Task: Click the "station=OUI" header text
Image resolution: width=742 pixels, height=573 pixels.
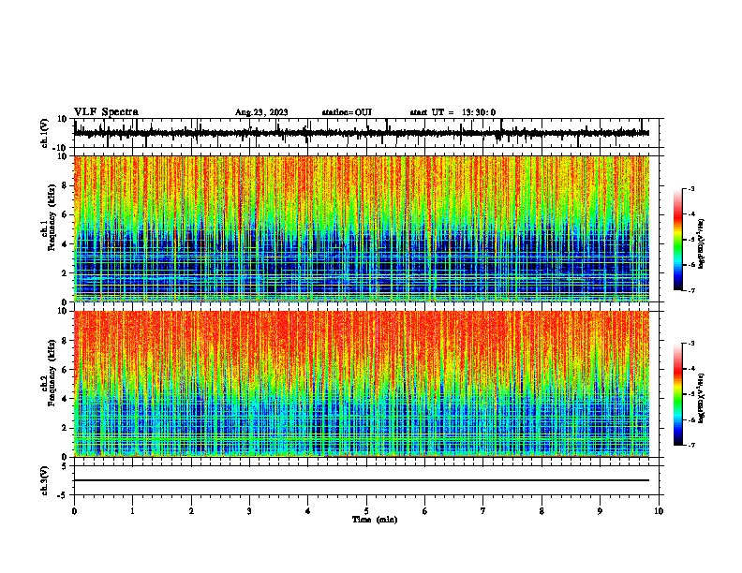Action: [x=347, y=112]
